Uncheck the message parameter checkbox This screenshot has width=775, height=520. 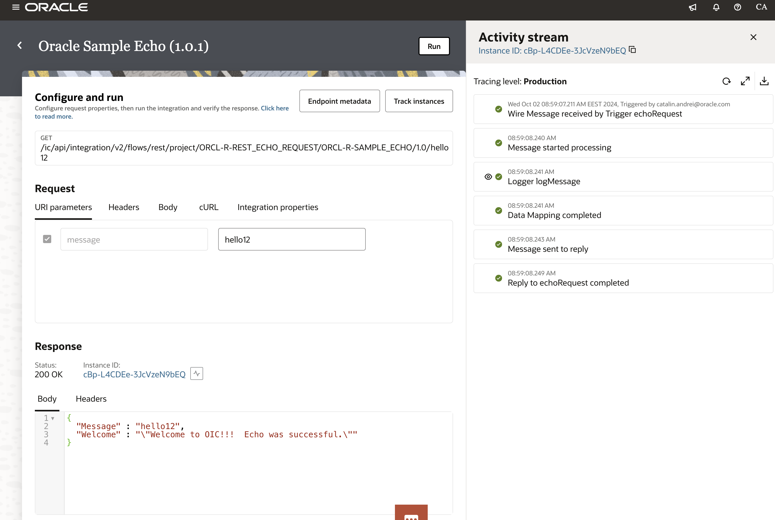tap(47, 239)
